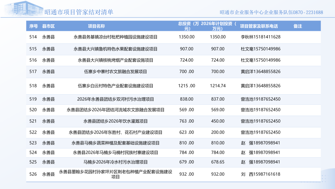Image resolution: width=335 pixels, height=189 pixels.
Task: Click total investment 1350.00 in row 514
Action: click(186, 37)
